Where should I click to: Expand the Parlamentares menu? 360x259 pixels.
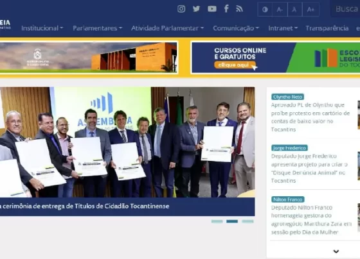(x=97, y=28)
